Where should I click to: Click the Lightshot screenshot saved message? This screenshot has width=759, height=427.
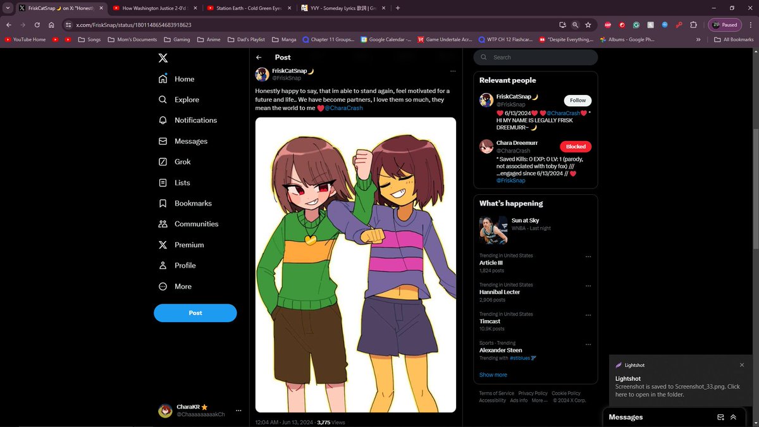[x=677, y=390]
